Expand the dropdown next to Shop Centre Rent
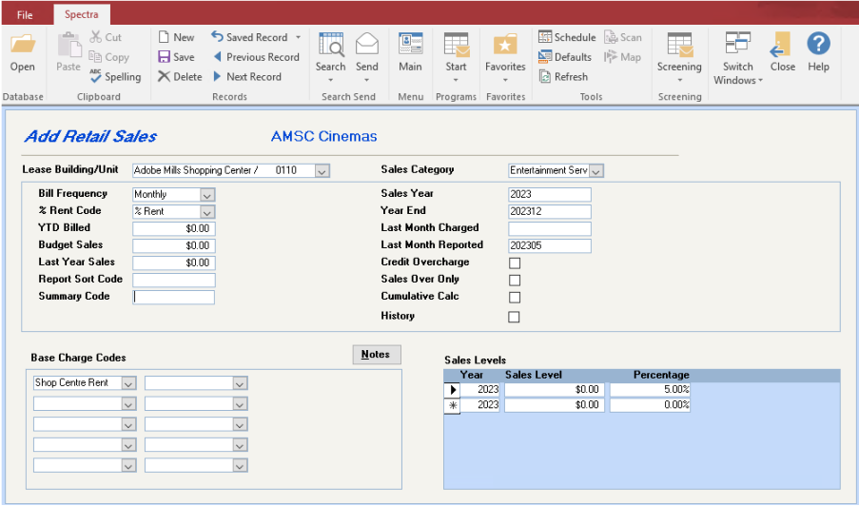The height and width of the screenshot is (506, 859). point(240,383)
